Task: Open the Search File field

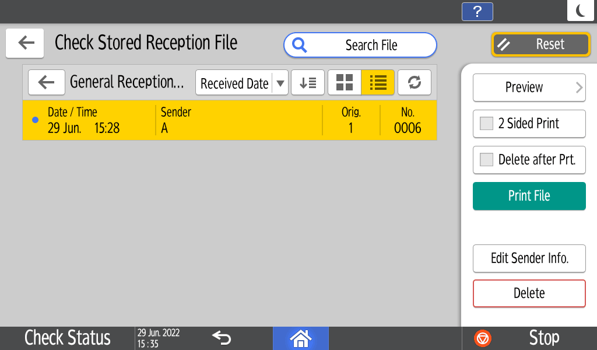Action: click(360, 45)
